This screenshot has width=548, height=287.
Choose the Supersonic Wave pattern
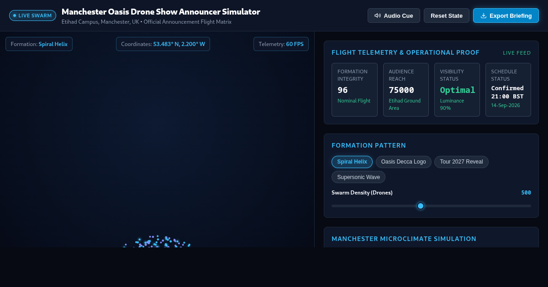(358, 177)
